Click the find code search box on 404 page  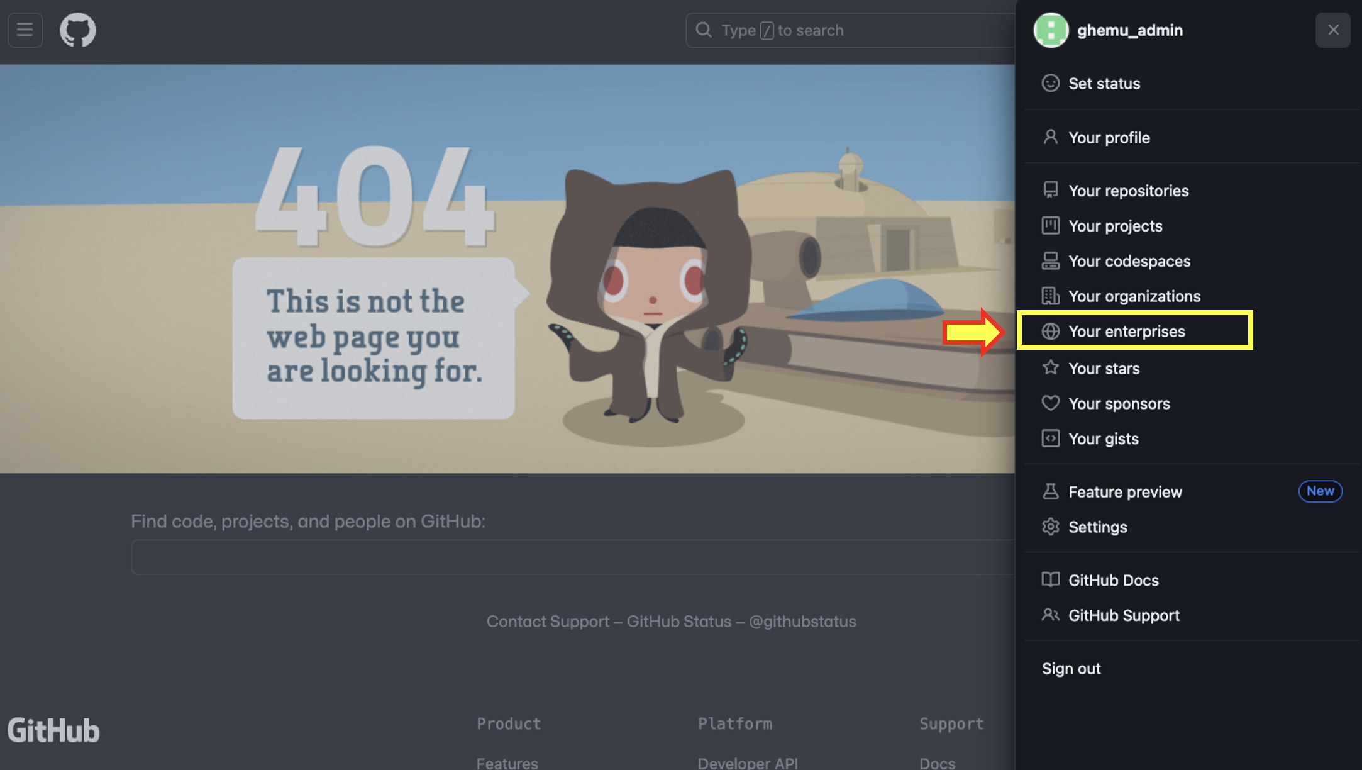pos(572,557)
